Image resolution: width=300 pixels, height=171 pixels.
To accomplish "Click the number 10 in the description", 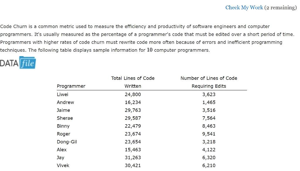I will (x=149, y=50).
